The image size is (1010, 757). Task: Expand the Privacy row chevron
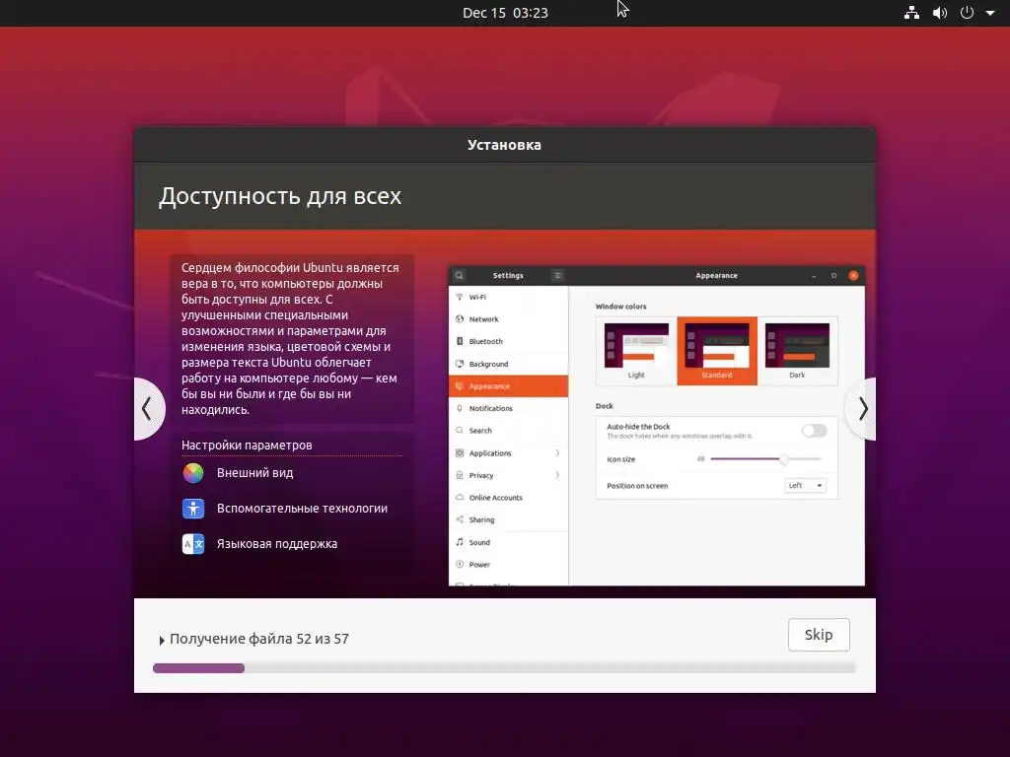[x=557, y=476]
